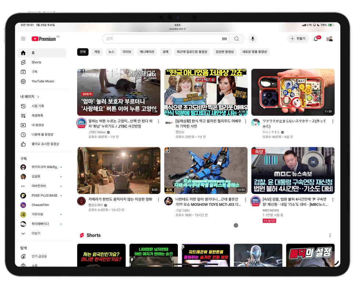Screen dimensions: 355x289
Task: Open the hamburger guide menu
Action: click(23, 39)
